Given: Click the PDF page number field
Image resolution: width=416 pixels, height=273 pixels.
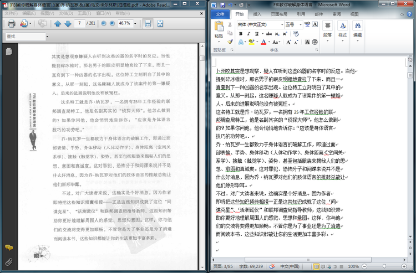Looking at the screenshot, I should pyautogui.click(x=81, y=24).
